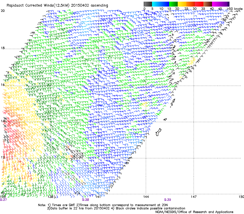Screen dimensions: 244x214
Task: Click the '12' latitude label on the left axis
Action: [3, 157]
